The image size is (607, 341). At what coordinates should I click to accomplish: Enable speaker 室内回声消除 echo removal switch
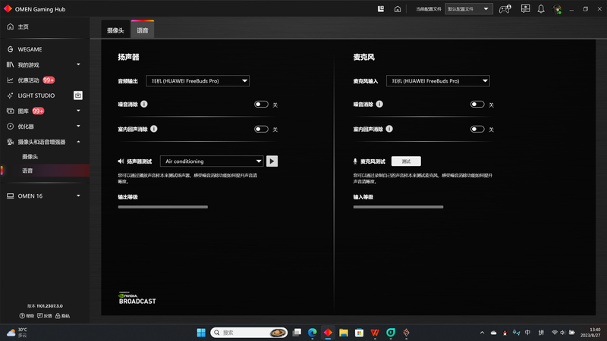(261, 129)
